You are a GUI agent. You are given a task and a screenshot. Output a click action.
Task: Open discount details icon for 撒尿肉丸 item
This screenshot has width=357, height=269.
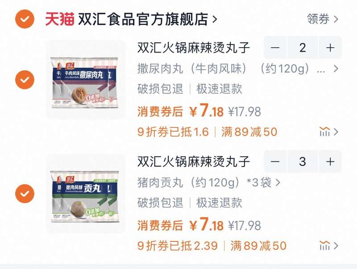pos(329,132)
